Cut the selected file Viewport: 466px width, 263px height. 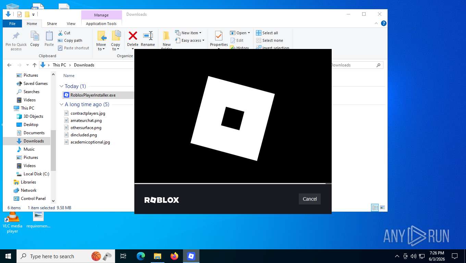(64, 33)
